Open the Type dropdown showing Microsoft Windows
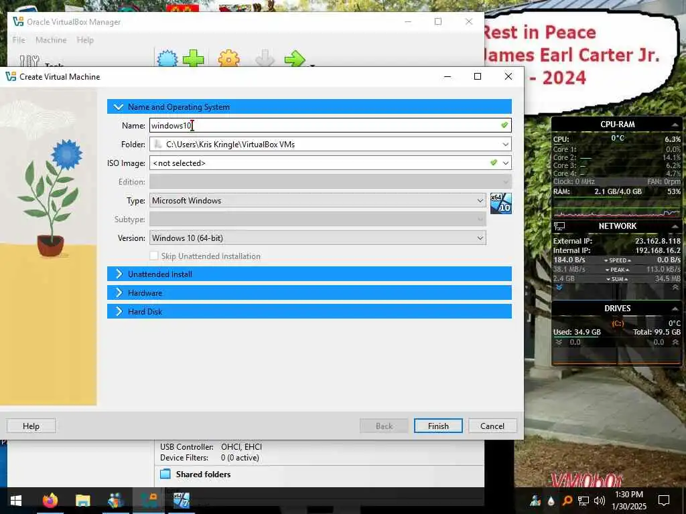The height and width of the screenshot is (514, 686). pos(318,201)
